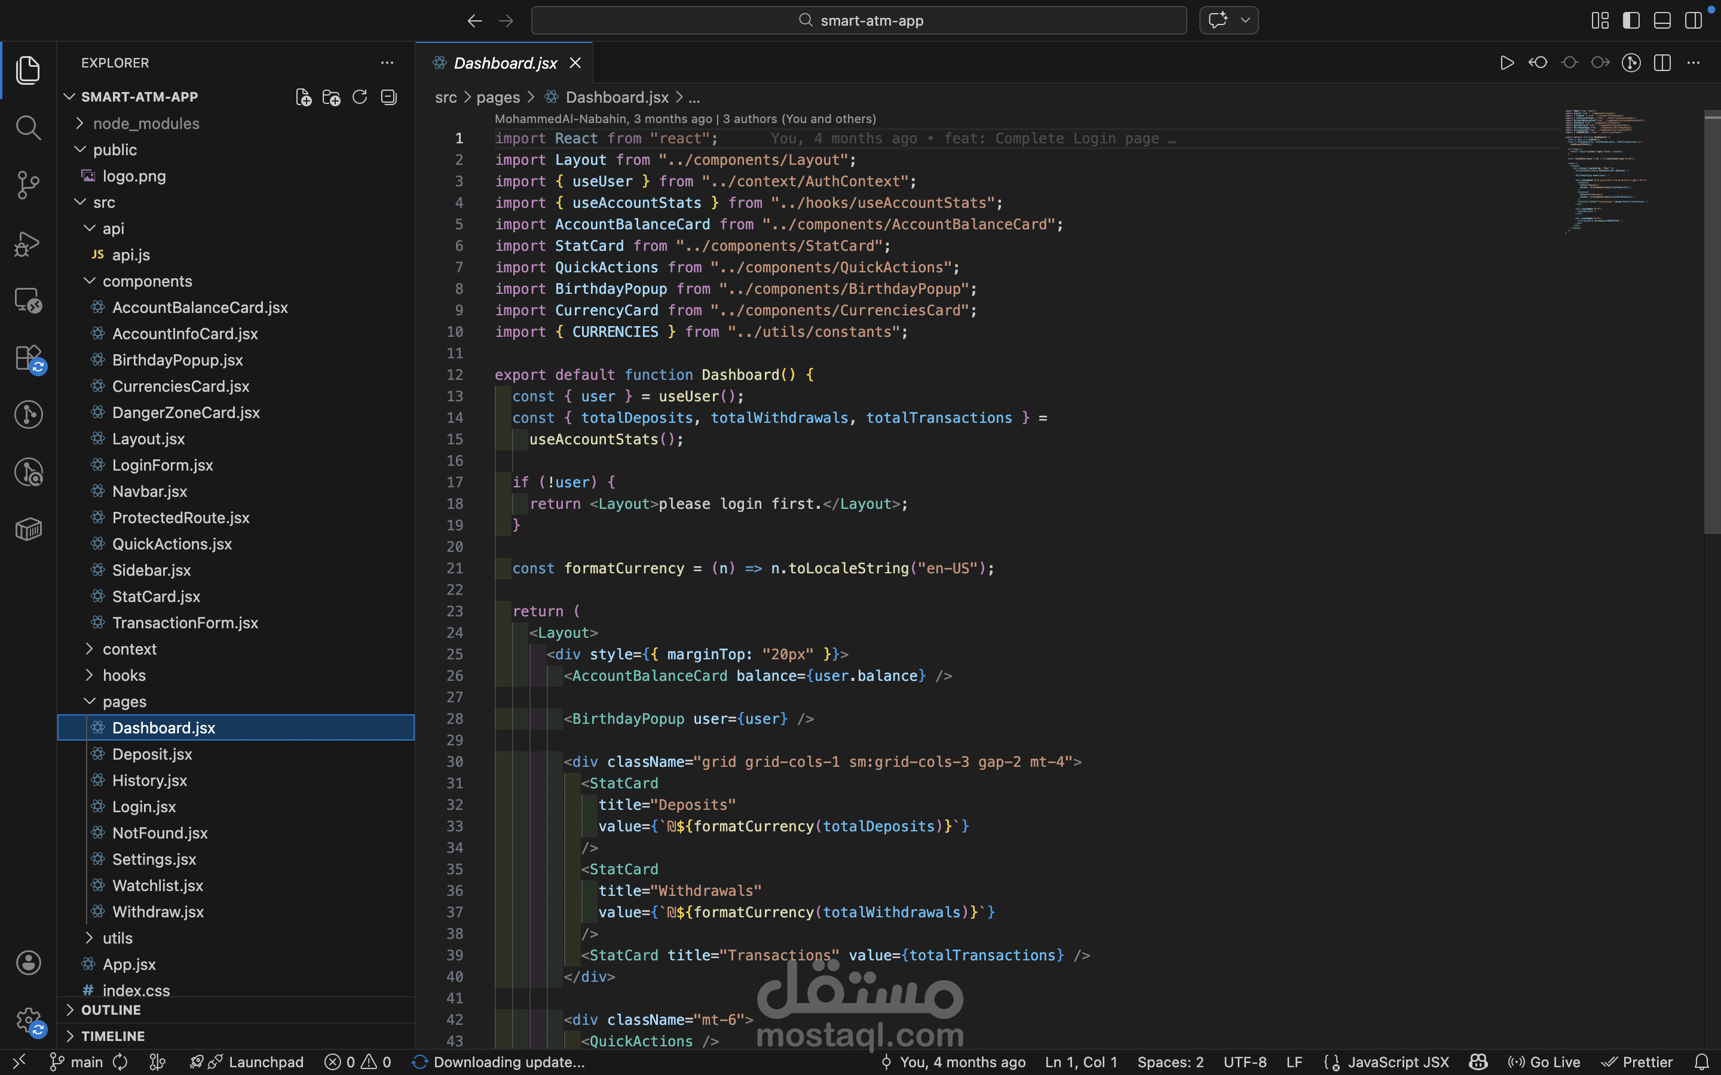Click the Go Live status bar button
The height and width of the screenshot is (1075, 1721).
click(x=1545, y=1062)
